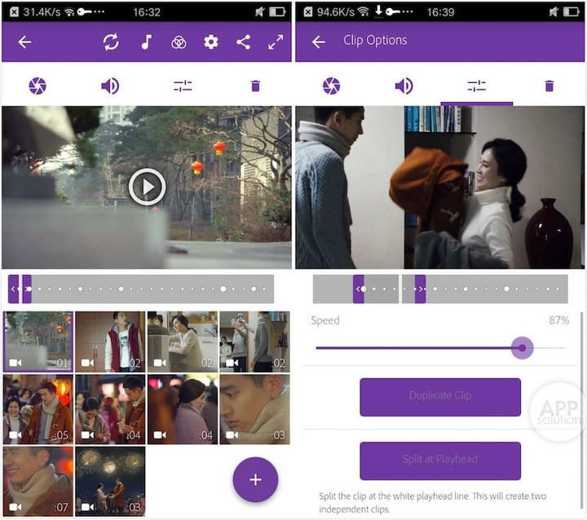Screen dimensions: 587x520
Task: Open the music soundtrack note icon
Action: (x=146, y=42)
